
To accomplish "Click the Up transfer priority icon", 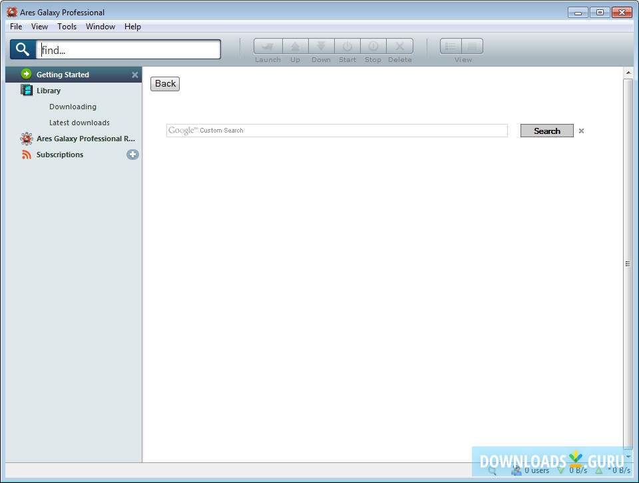I will click(x=295, y=46).
